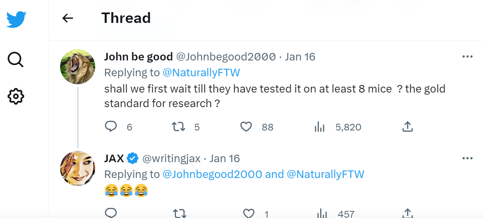Open the JAX profile picture
The height and width of the screenshot is (218, 483).
tap(78, 168)
